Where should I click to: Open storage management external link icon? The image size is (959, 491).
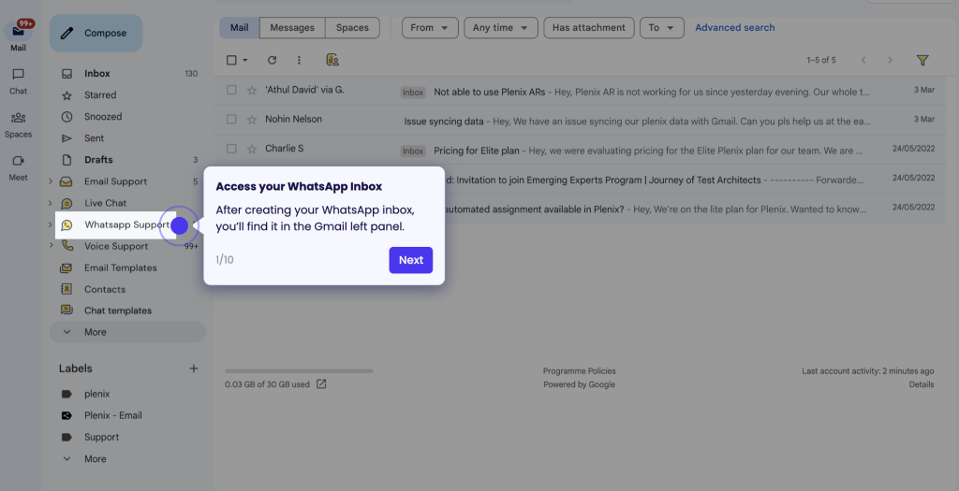tap(321, 384)
